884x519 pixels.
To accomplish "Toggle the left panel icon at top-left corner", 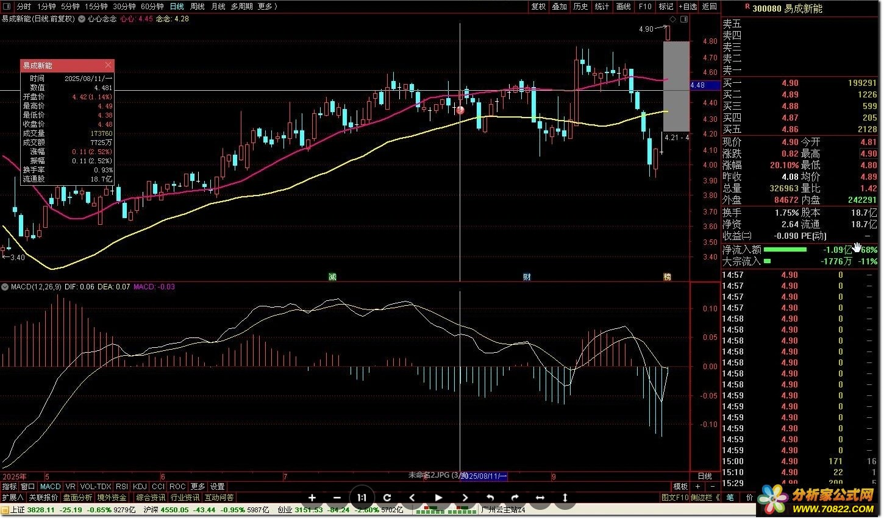I will point(7,7).
